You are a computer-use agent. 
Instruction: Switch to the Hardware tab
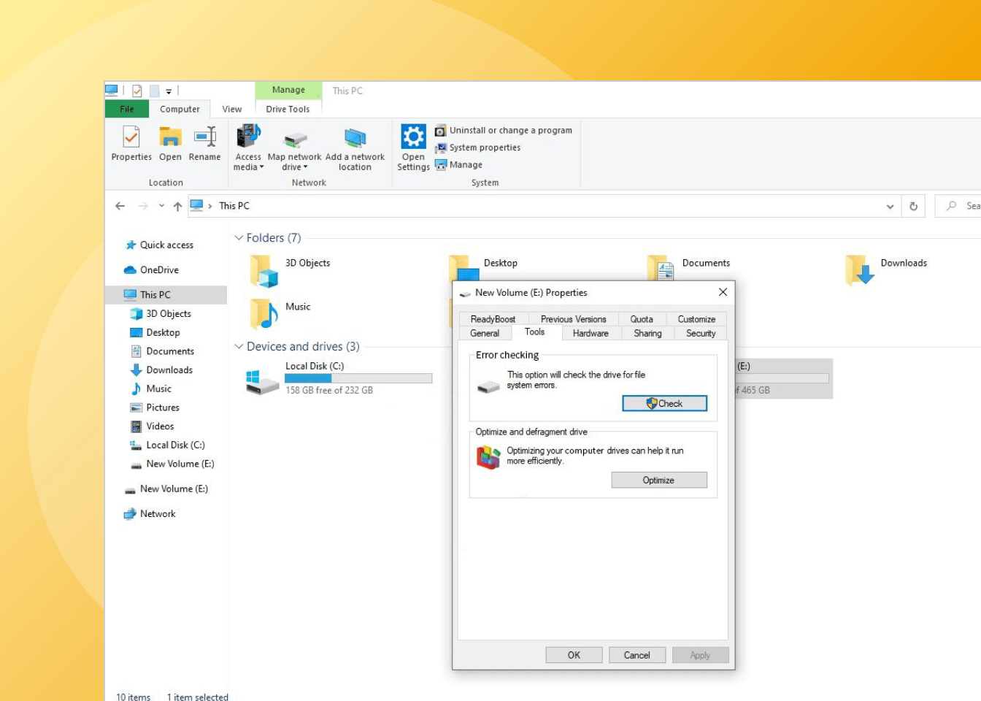point(590,333)
